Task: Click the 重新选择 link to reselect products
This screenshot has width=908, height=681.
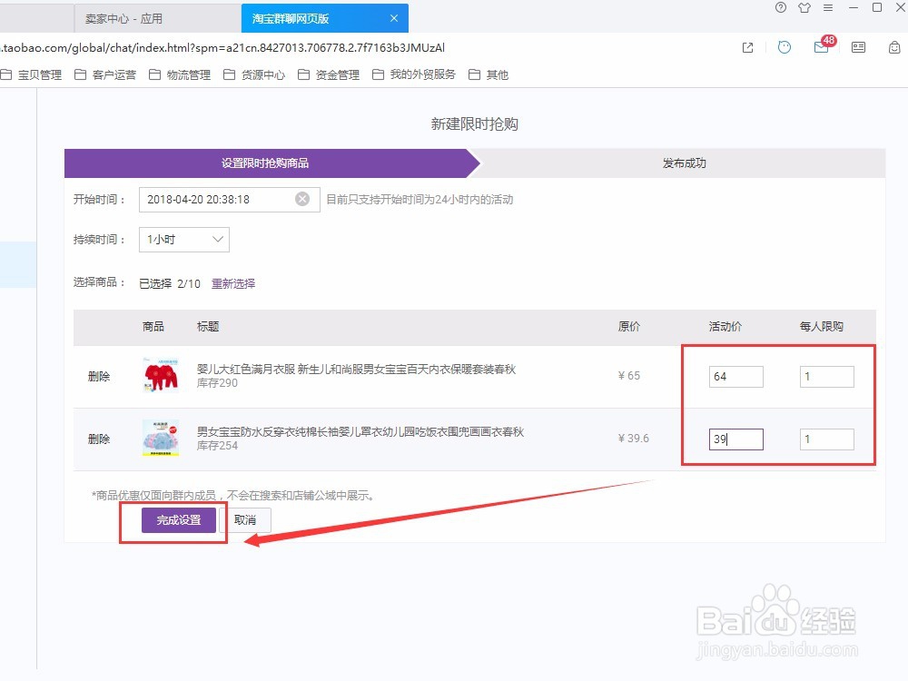Action: pyautogui.click(x=234, y=283)
